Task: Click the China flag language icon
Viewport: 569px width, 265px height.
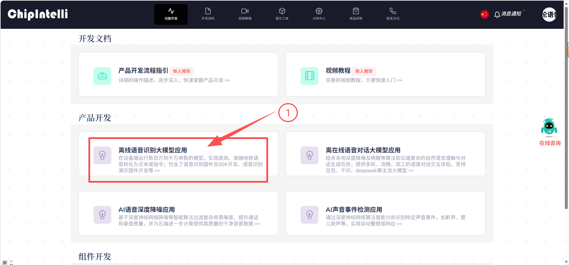Action: click(484, 14)
